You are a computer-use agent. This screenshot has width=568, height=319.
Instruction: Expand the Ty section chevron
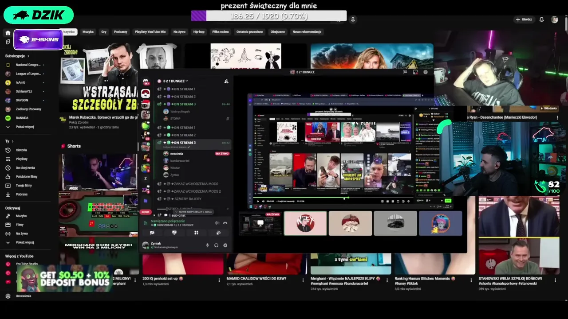[x=12, y=141]
